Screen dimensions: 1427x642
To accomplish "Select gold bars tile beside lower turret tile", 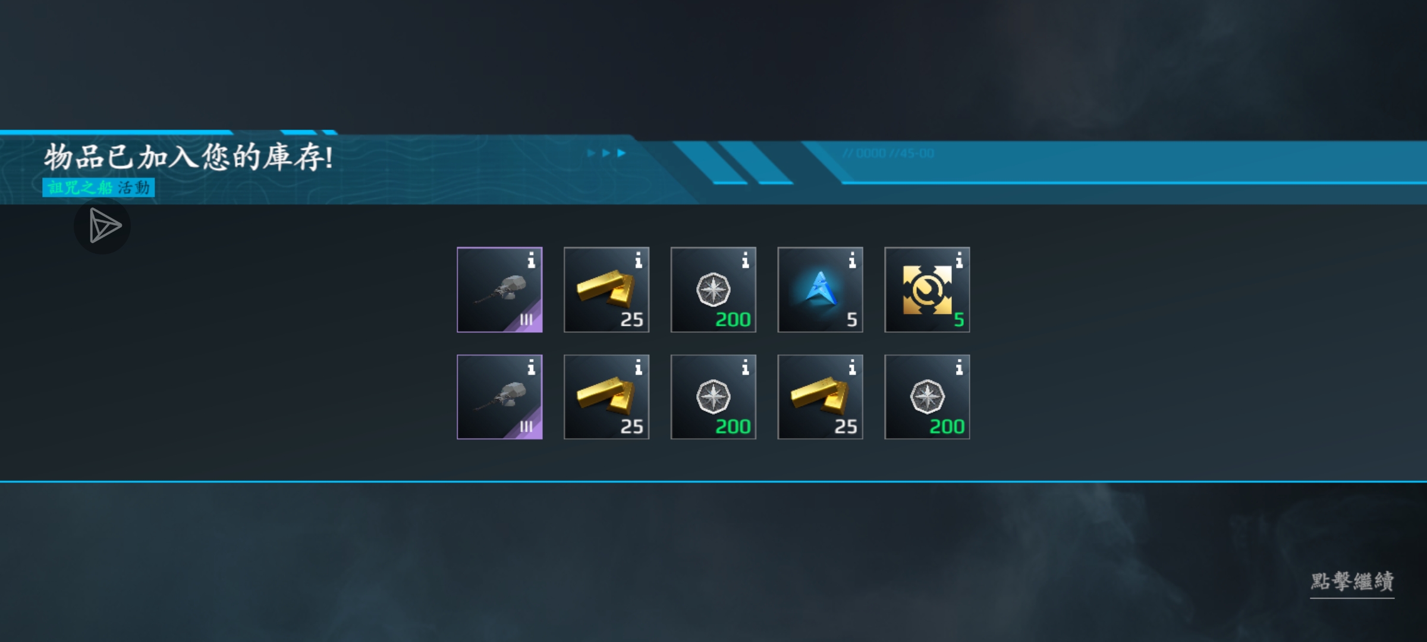I will pos(606,397).
